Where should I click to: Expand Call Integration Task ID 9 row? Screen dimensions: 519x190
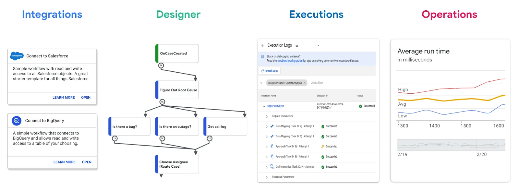click(267, 167)
